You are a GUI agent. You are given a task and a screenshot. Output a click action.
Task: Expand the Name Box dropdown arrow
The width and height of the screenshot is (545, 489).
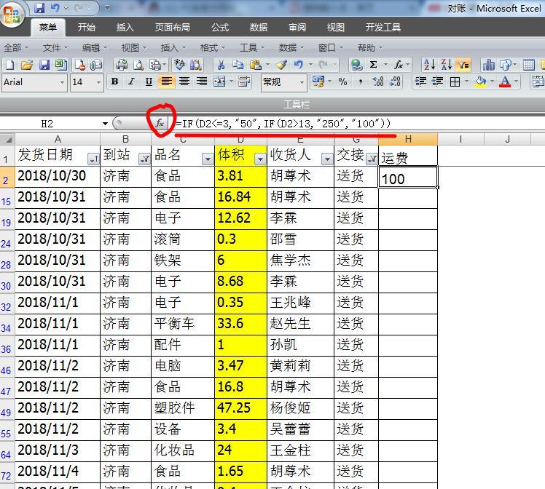(x=105, y=124)
